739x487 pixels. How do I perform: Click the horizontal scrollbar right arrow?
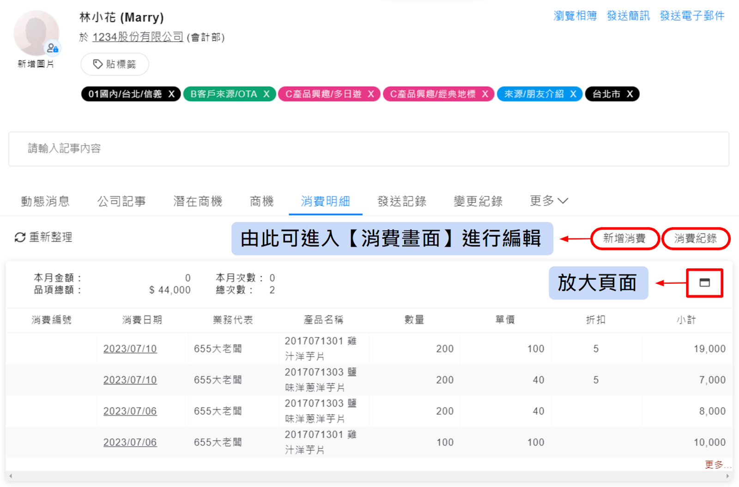point(727,476)
